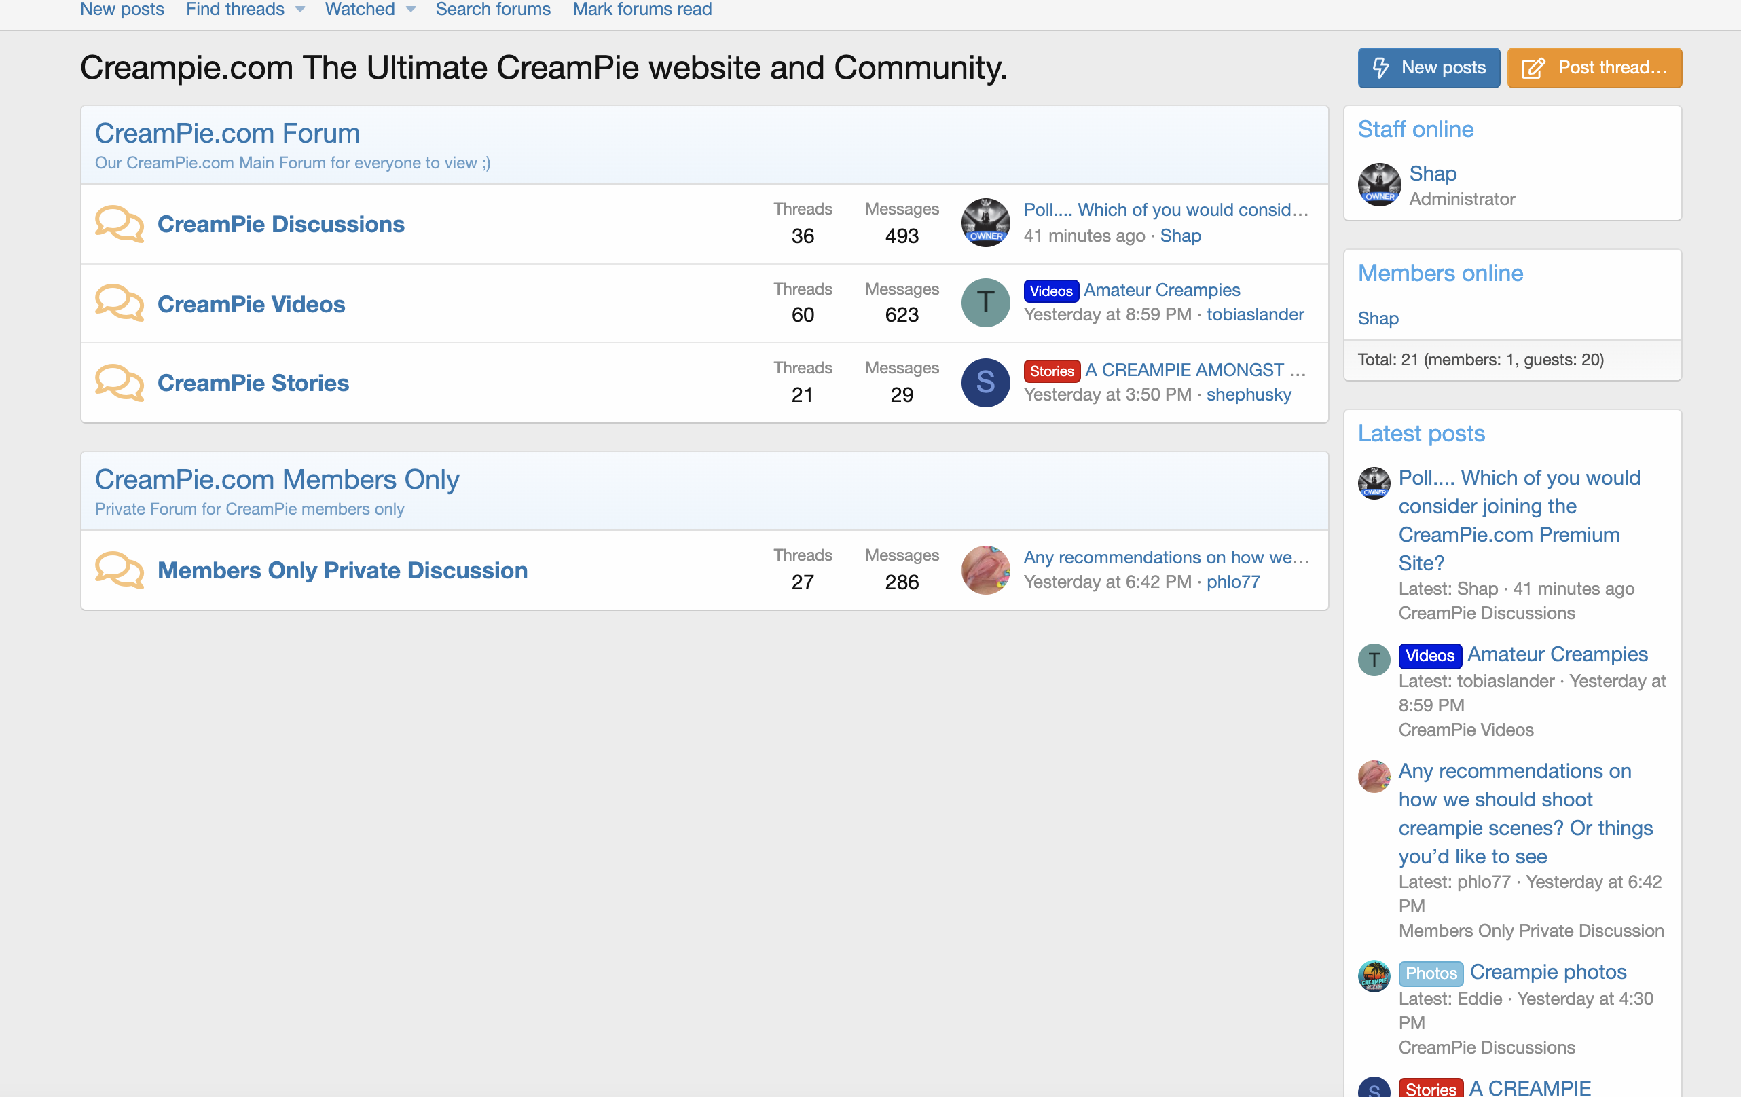This screenshot has height=1097, width=1741.
Task: Open the Poll thread in Discussions row
Action: tap(1165, 210)
